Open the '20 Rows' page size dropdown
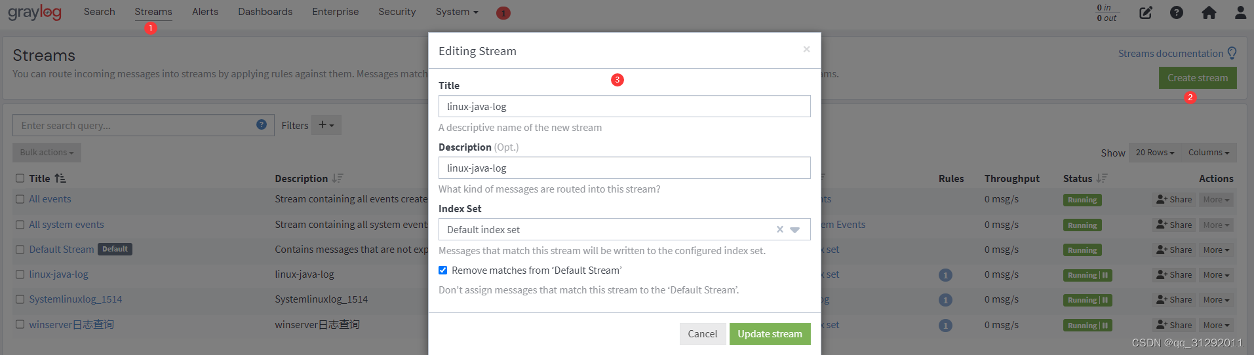1254x355 pixels. coord(1154,153)
